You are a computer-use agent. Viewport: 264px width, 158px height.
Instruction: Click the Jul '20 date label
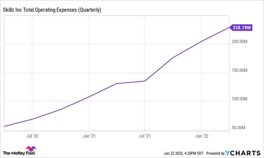[32, 136]
